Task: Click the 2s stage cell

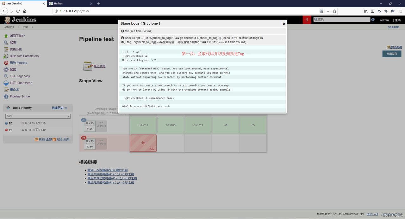Action: click(253, 125)
